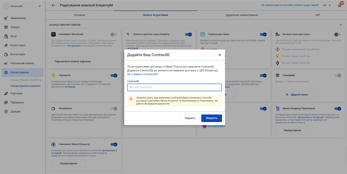Click the Користувачі people icon
Image resolution: width=347 pixels, height=174 pixels.
tap(6, 45)
